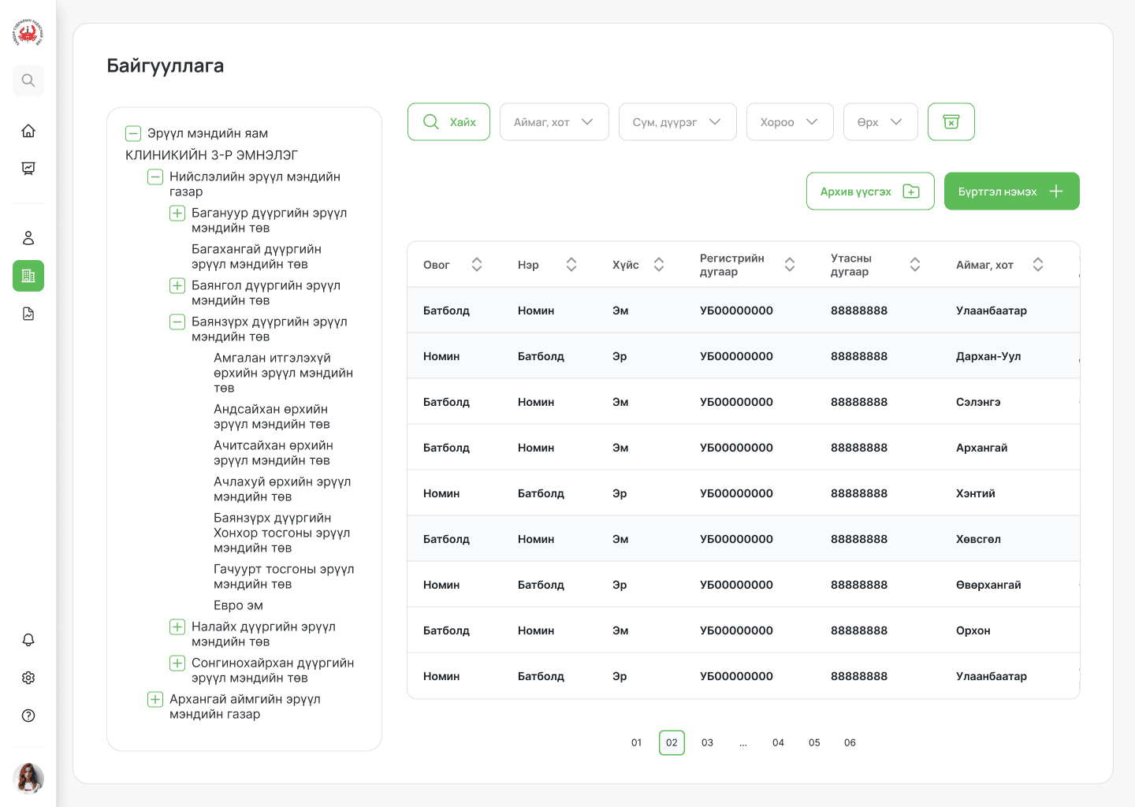1135x807 pixels.
Task: Open the settings gear
Action: click(x=28, y=678)
